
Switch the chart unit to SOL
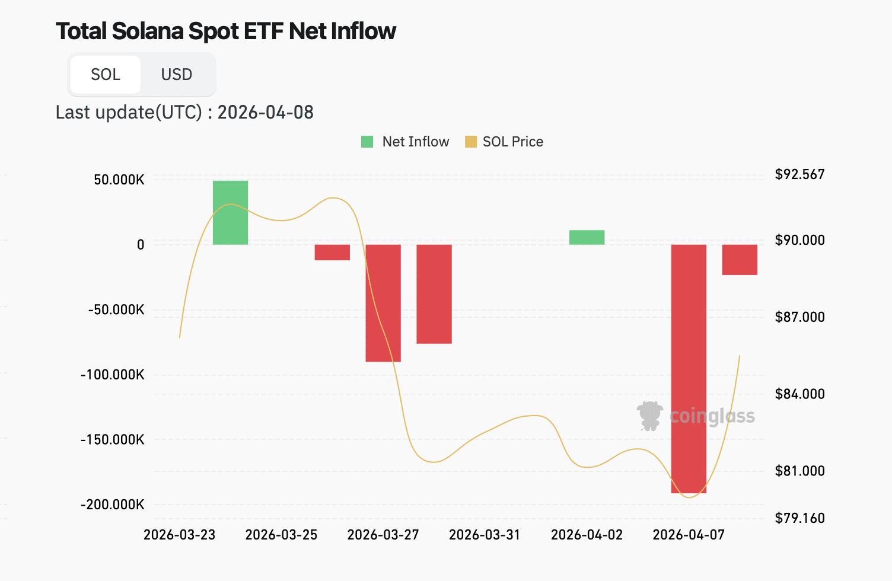pos(106,75)
